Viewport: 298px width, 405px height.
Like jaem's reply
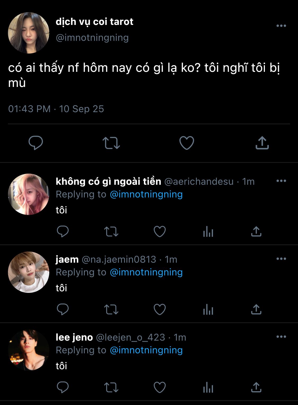coord(160,310)
